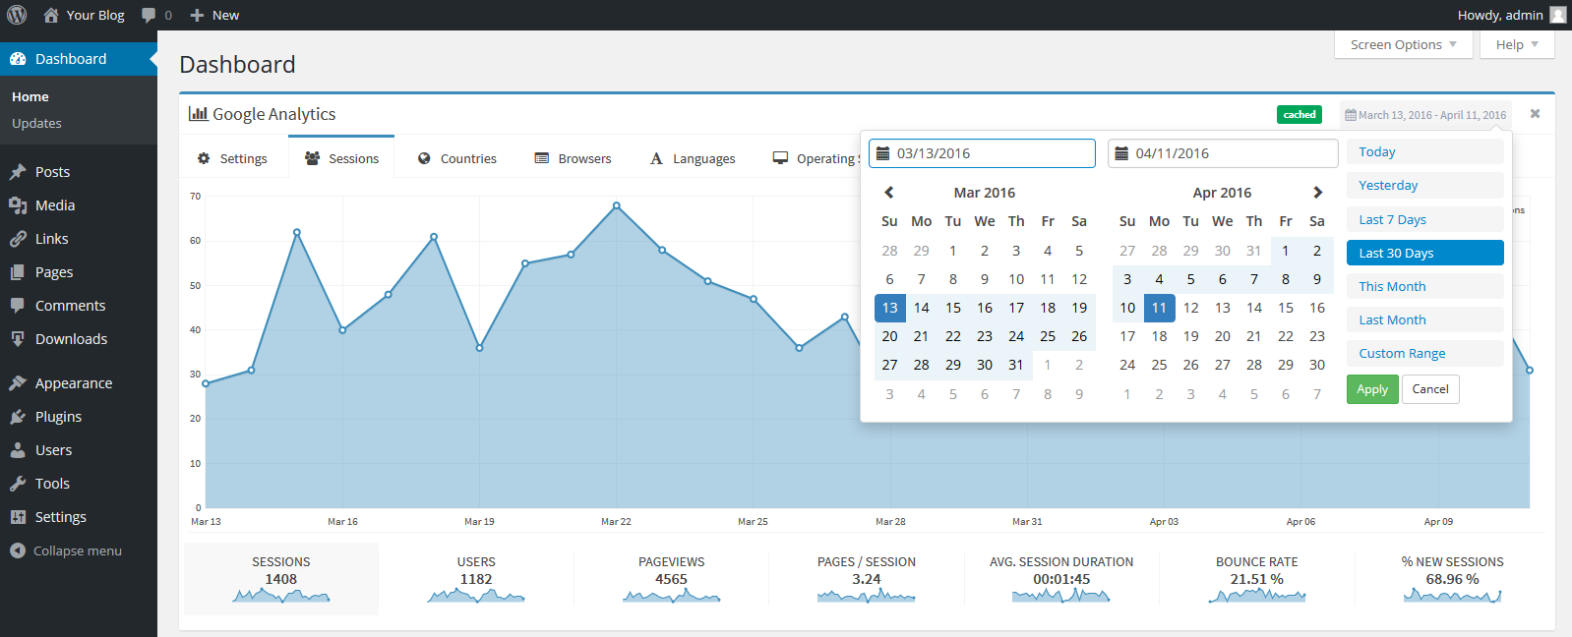Show the USERS 1182 metric
Viewport: 1572px width, 637px height.
coord(476,579)
